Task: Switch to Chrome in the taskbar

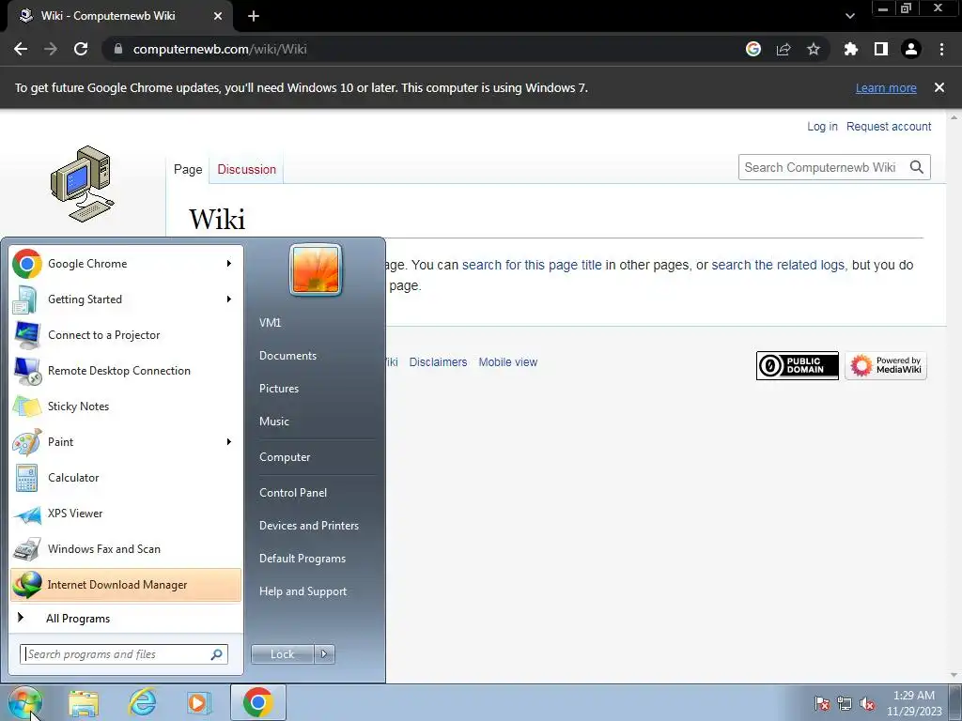Action: [257, 702]
